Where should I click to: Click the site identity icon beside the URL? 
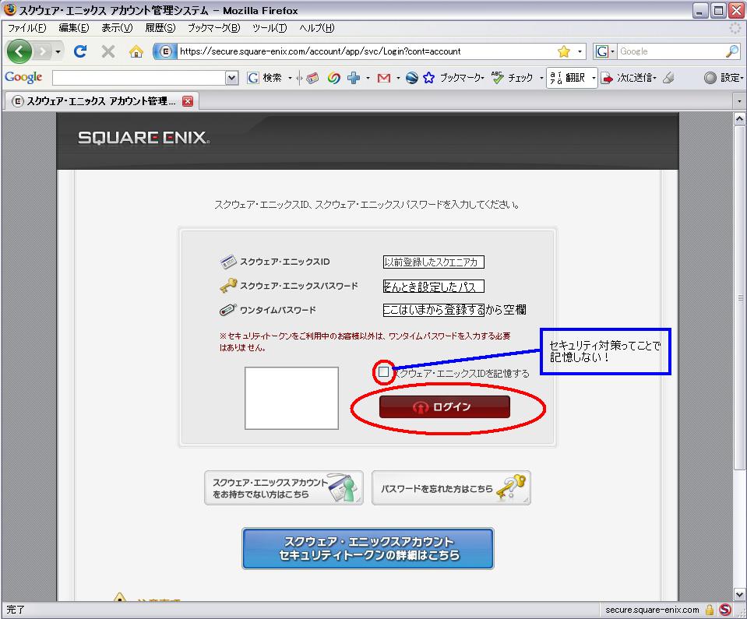pyautogui.click(x=164, y=51)
